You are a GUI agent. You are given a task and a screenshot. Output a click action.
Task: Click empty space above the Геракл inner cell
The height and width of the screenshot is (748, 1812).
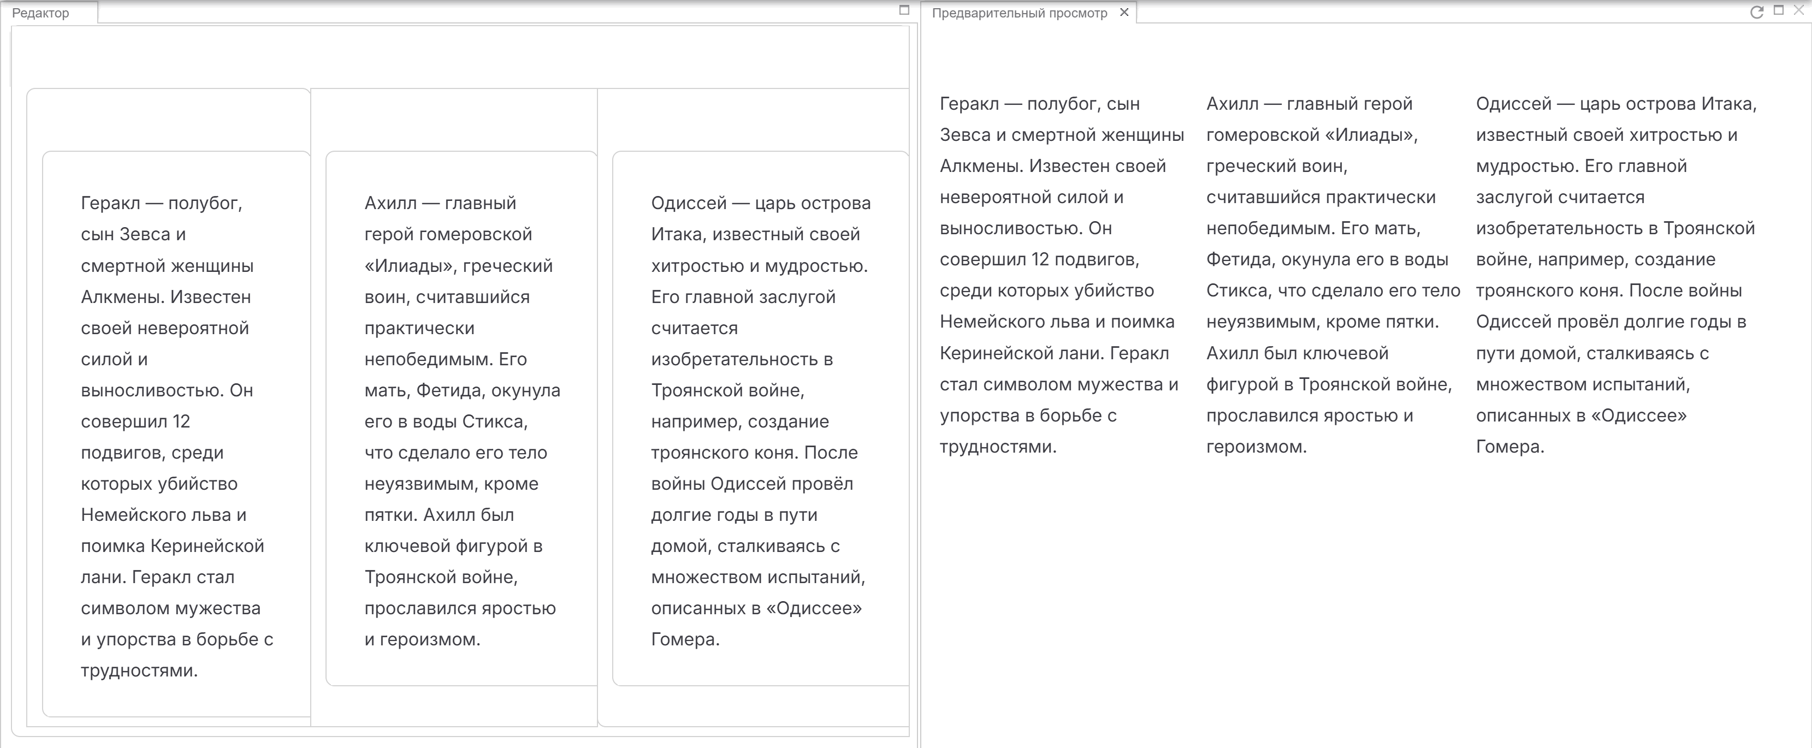click(169, 120)
